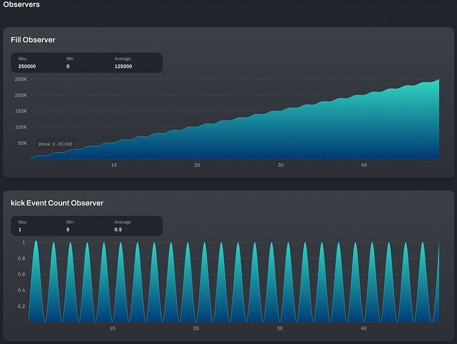
Task: Click the 150K y-axis label
Action: click(21, 111)
